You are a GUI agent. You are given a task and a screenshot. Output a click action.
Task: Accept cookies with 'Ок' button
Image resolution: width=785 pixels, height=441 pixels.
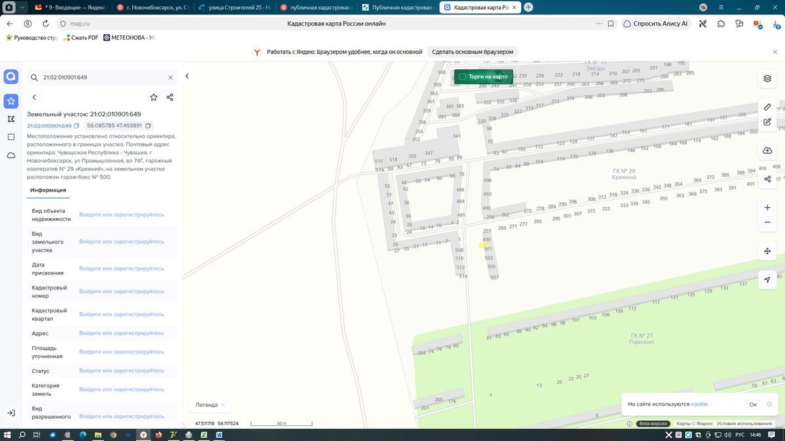[753, 404]
